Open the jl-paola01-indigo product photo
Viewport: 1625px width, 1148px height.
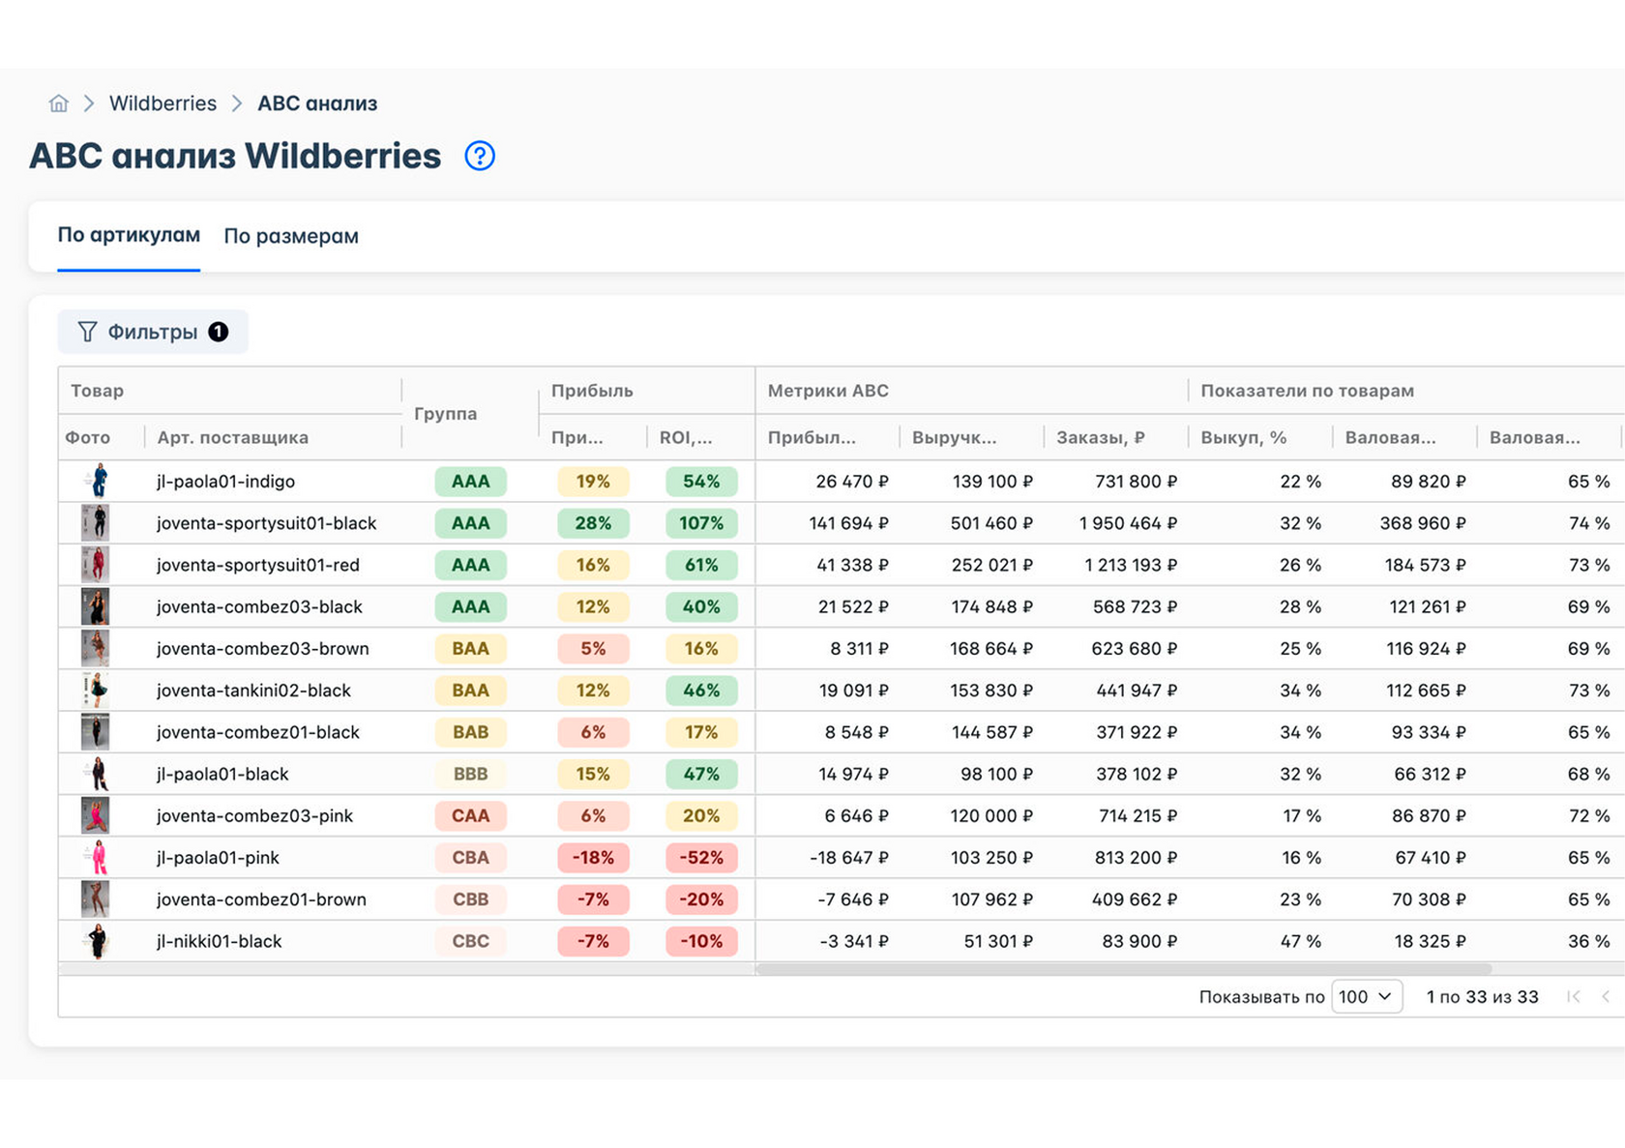coord(96,481)
